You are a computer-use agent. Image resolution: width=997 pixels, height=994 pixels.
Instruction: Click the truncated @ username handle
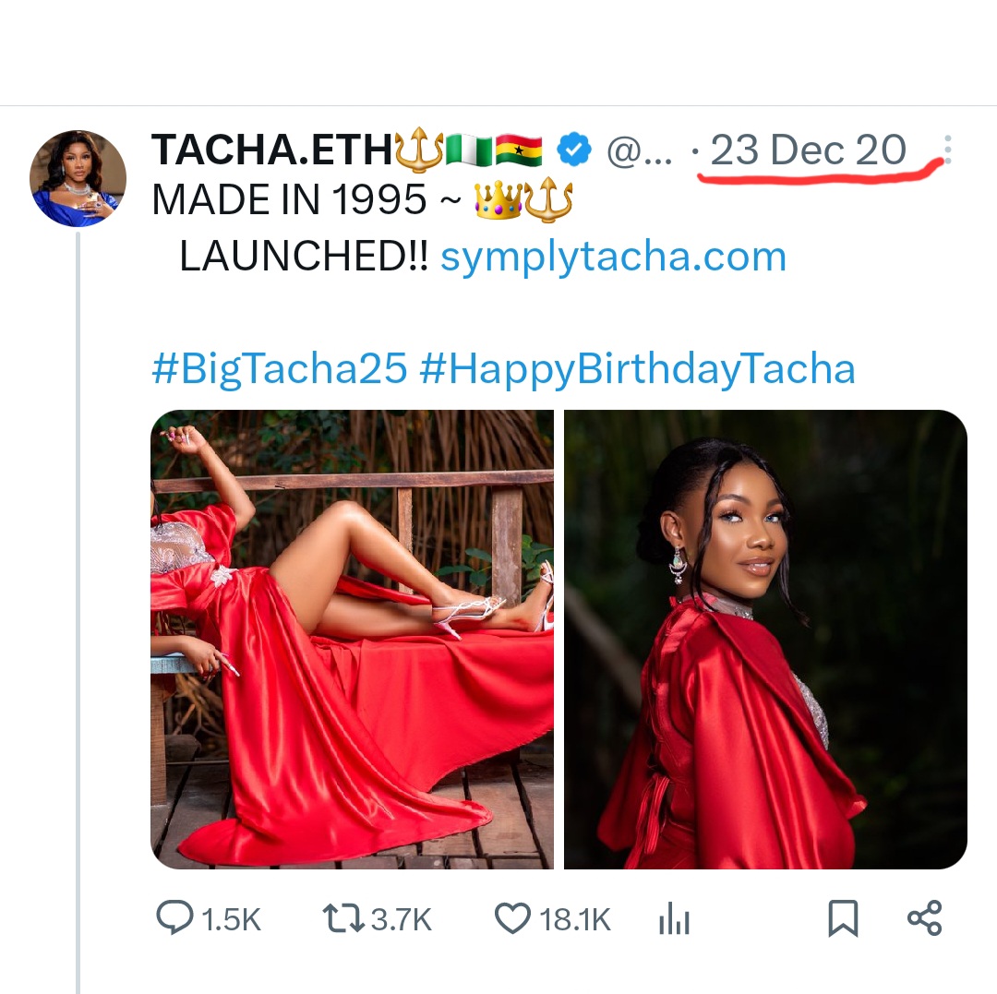point(640,150)
